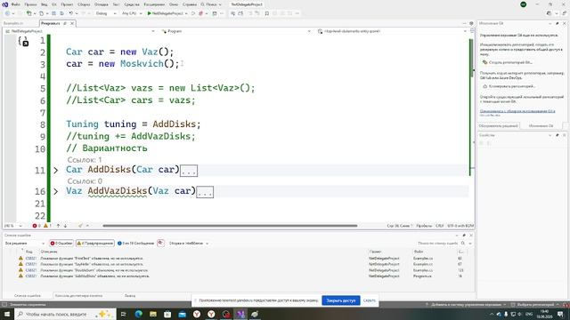Expand collapsed AddVazDisks method at line 16
This screenshot has height=320, width=570.
click(x=55, y=191)
